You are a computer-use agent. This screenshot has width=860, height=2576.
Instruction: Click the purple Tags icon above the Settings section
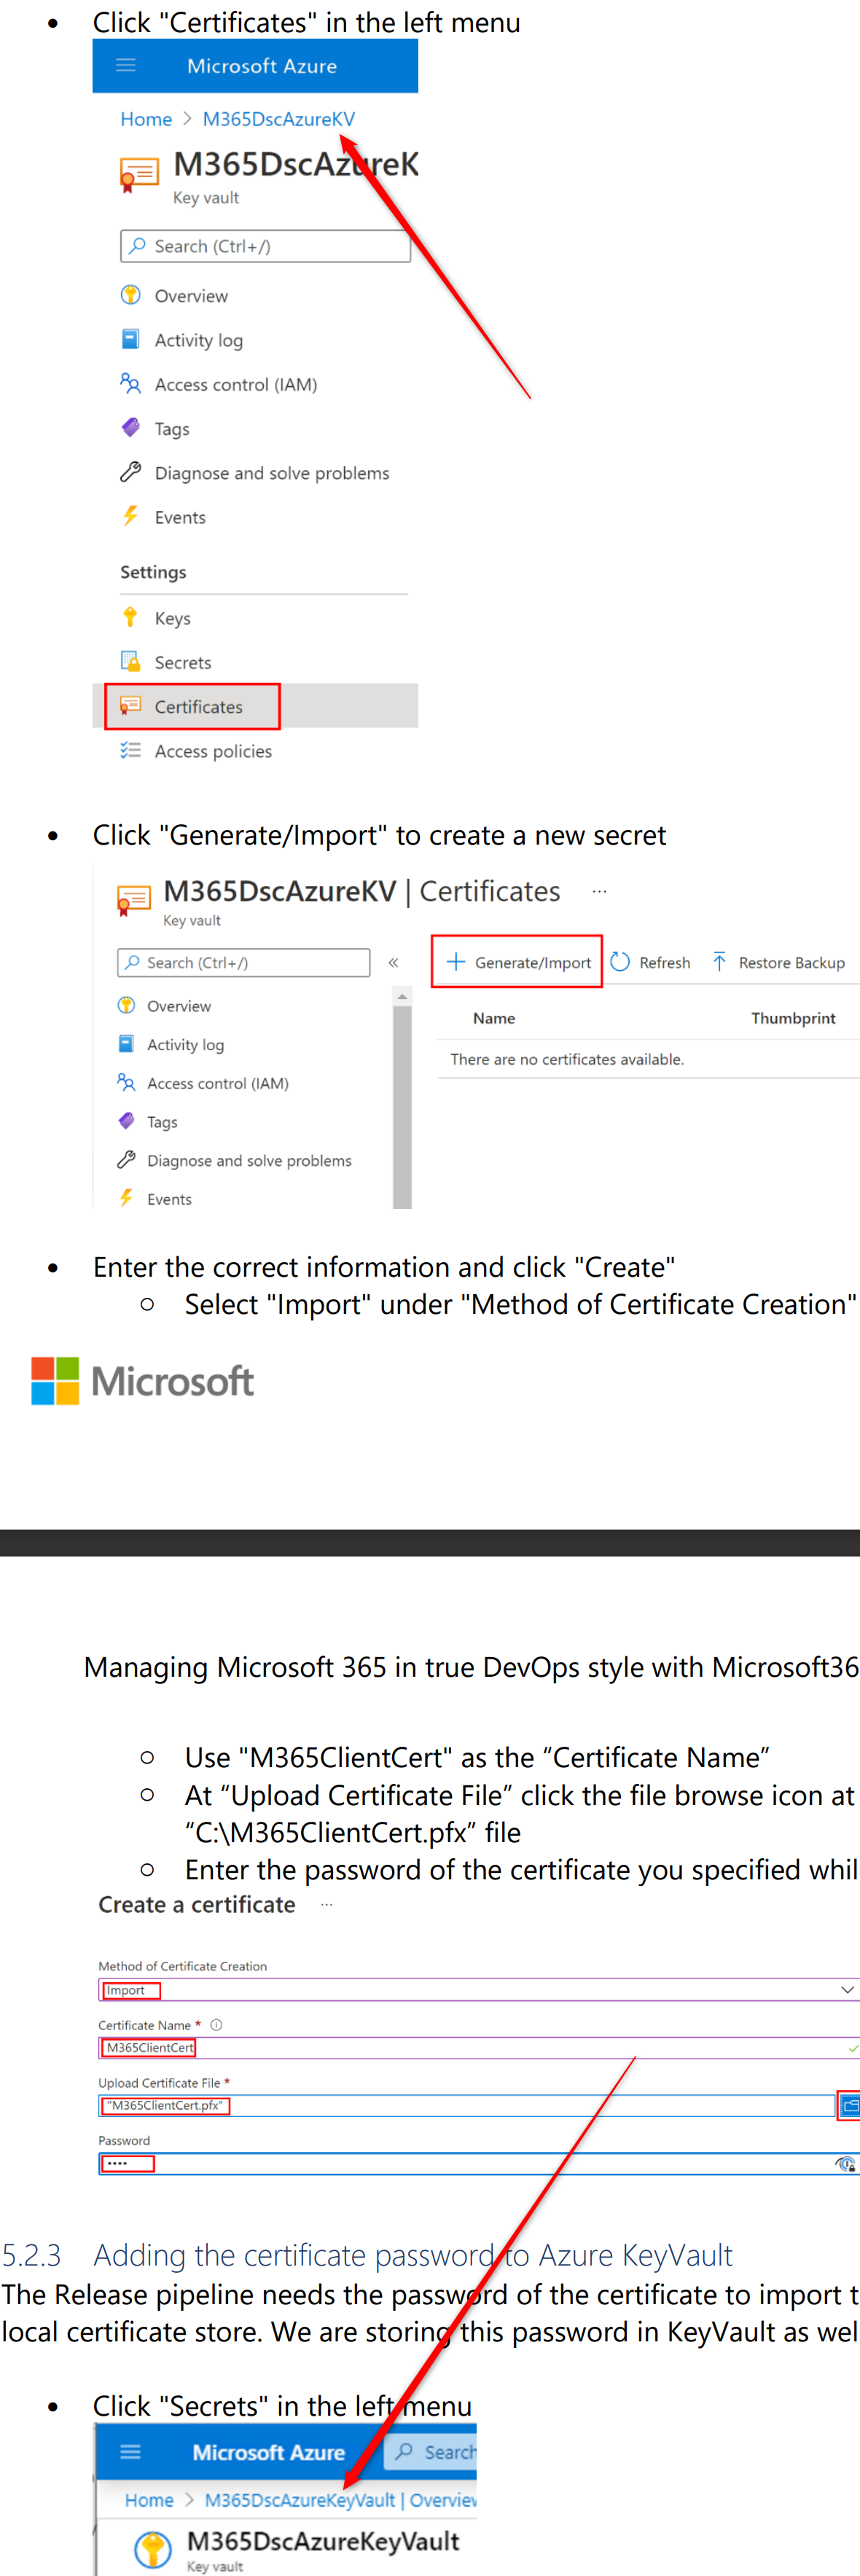(130, 428)
